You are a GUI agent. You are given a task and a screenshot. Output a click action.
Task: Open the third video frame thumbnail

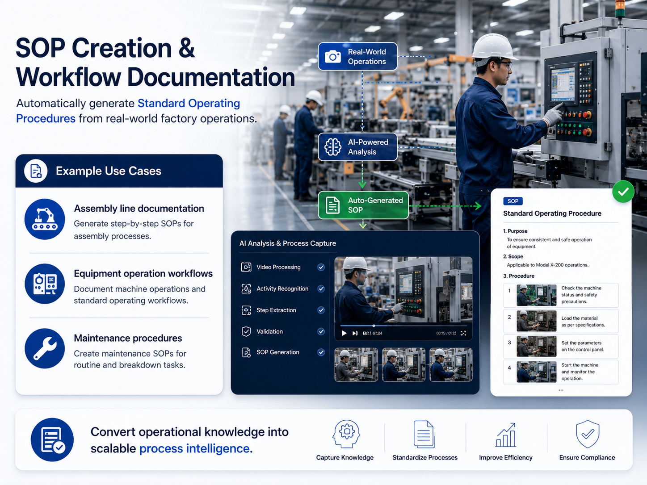451,364
